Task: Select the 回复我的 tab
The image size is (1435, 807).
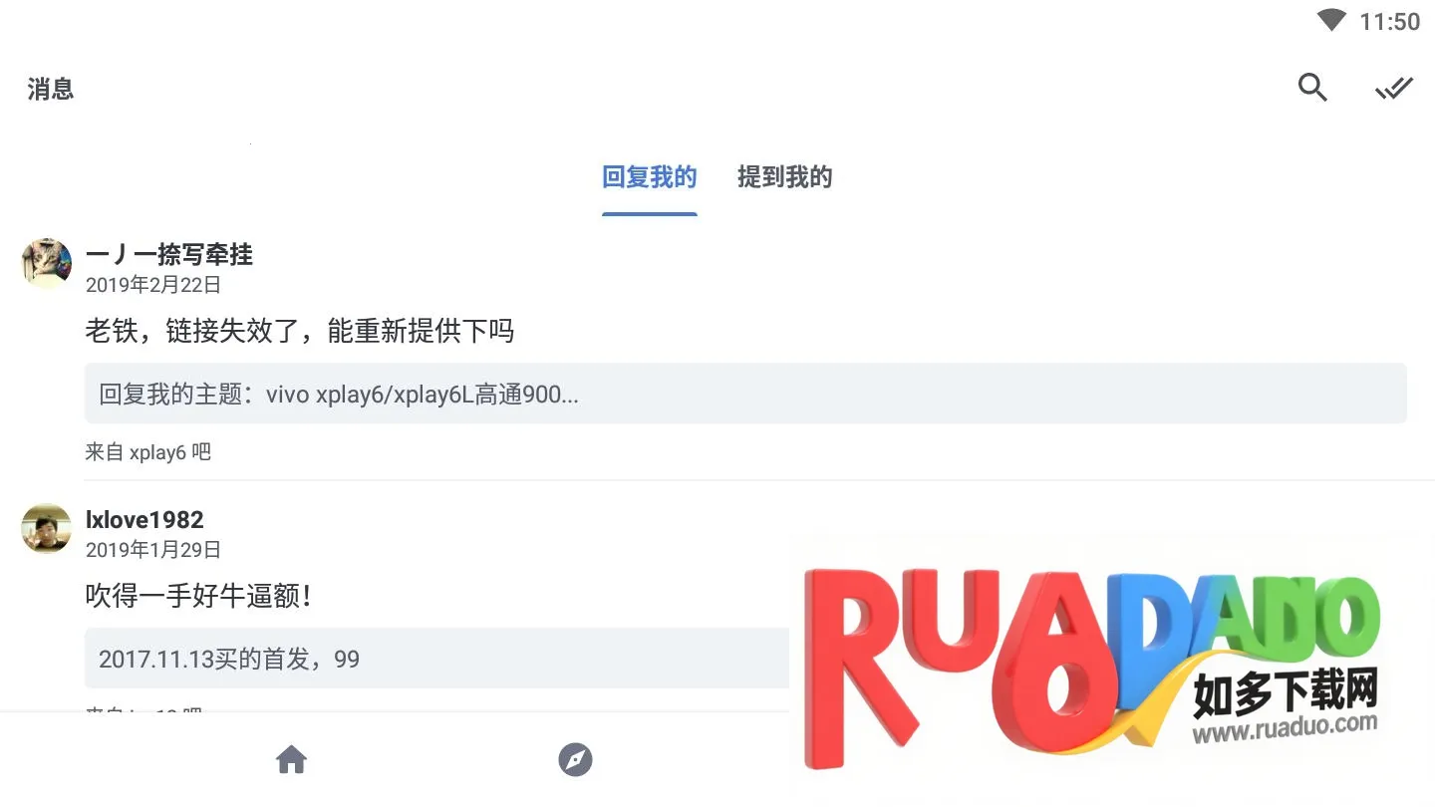Action: [650, 177]
